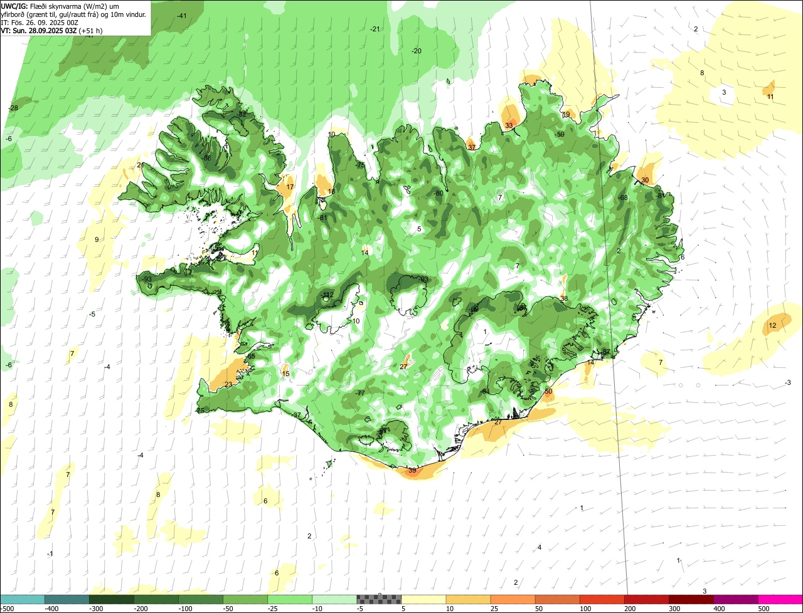The height and width of the screenshot is (613, 803).
Task: Click the magenta legend swatch right of 500
Action: [780, 600]
